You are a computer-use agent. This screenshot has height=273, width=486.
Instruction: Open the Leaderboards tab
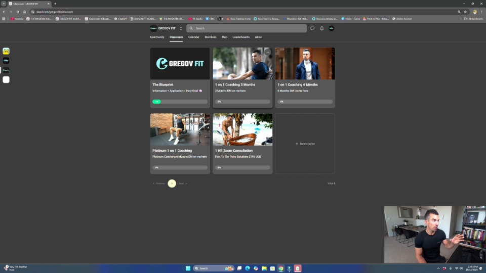pos(241,37)
